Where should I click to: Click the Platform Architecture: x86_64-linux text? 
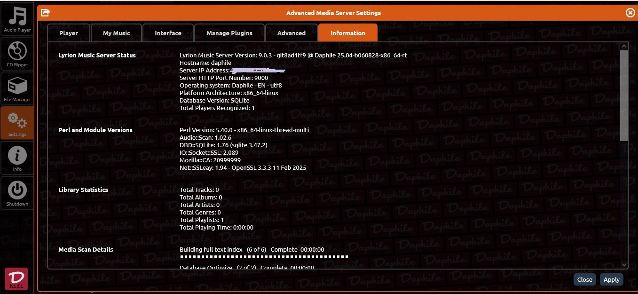pos(229,93)
